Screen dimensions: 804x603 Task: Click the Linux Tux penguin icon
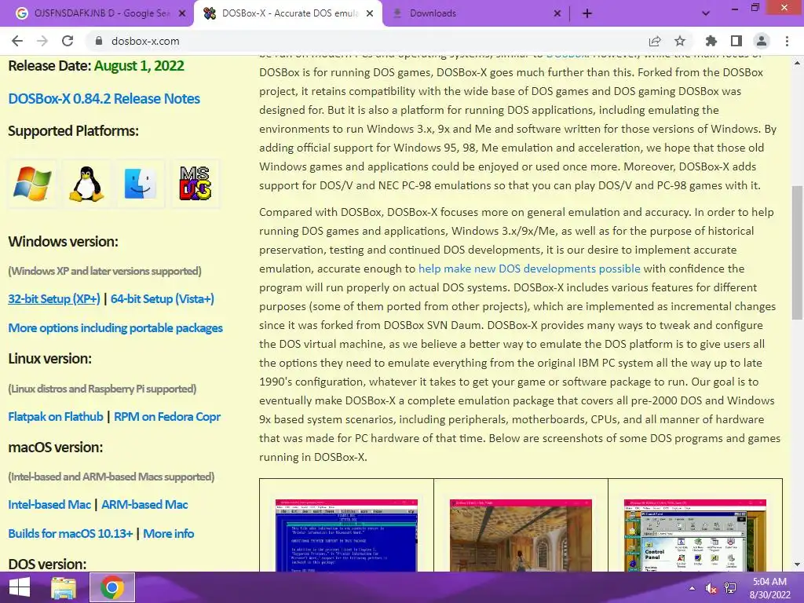click(86, 183)
